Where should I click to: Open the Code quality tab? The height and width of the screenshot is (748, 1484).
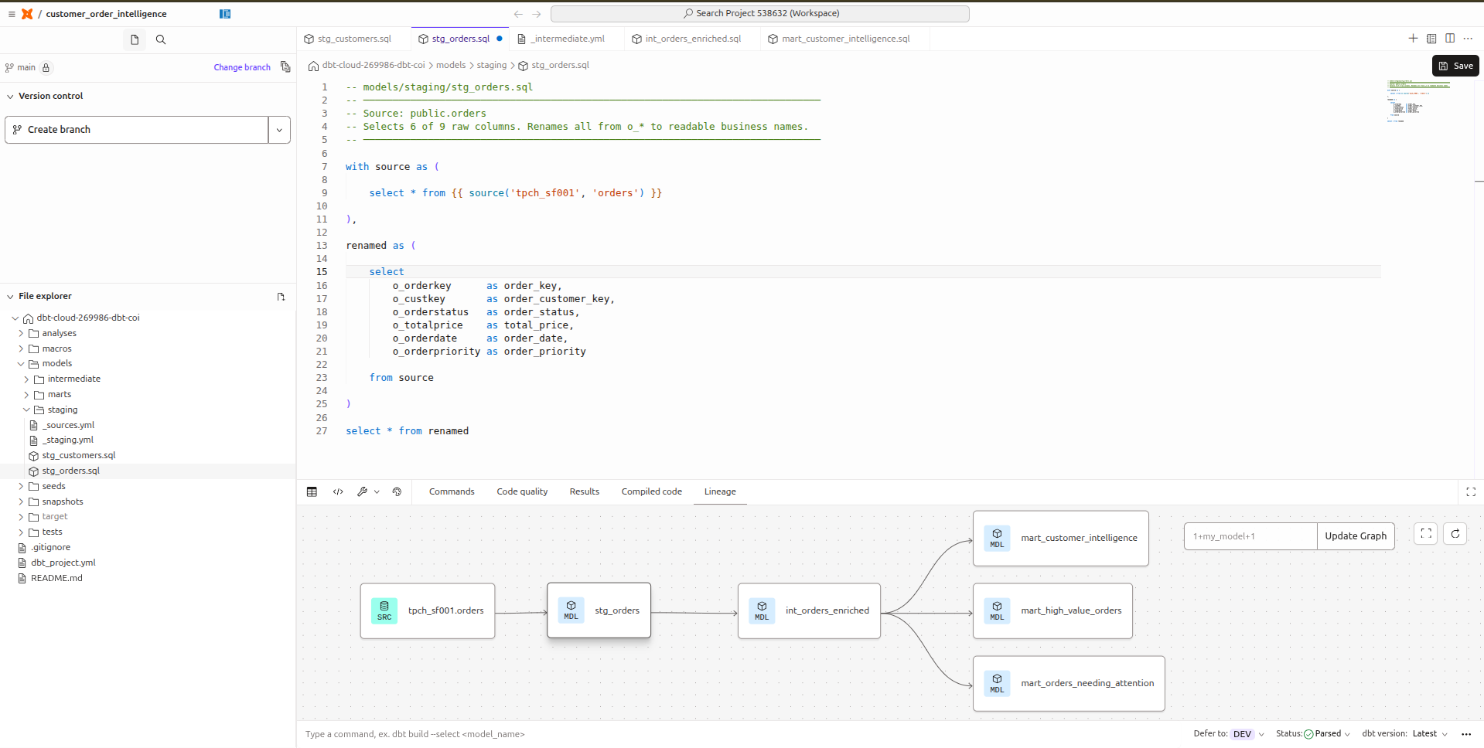[522, 491]
